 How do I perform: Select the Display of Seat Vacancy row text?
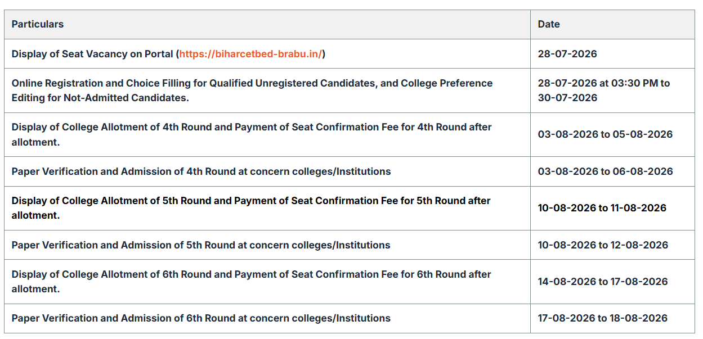coord(168,54)
